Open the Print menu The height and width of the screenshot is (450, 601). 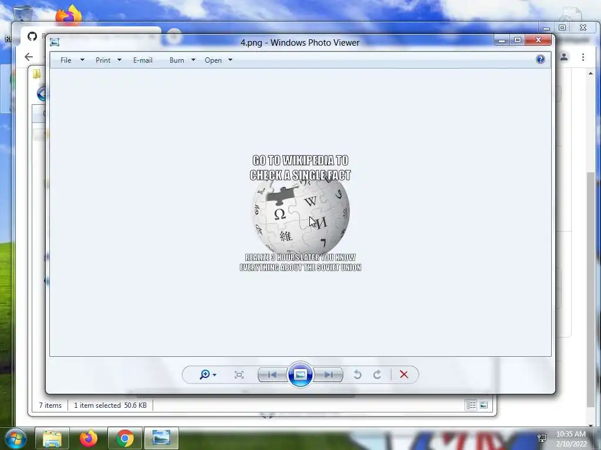click(103, 60)
